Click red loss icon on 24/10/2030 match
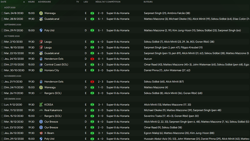Screen dimensions: 250x141 coord(92,59)
